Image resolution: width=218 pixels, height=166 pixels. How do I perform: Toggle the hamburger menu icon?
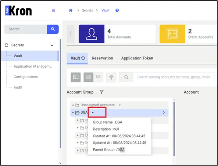[x=54, y=10]
